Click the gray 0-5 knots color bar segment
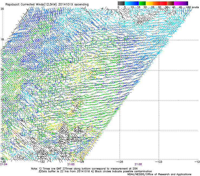Image resolution: width=200 pixels, height=176 pixels. point(121,3)
